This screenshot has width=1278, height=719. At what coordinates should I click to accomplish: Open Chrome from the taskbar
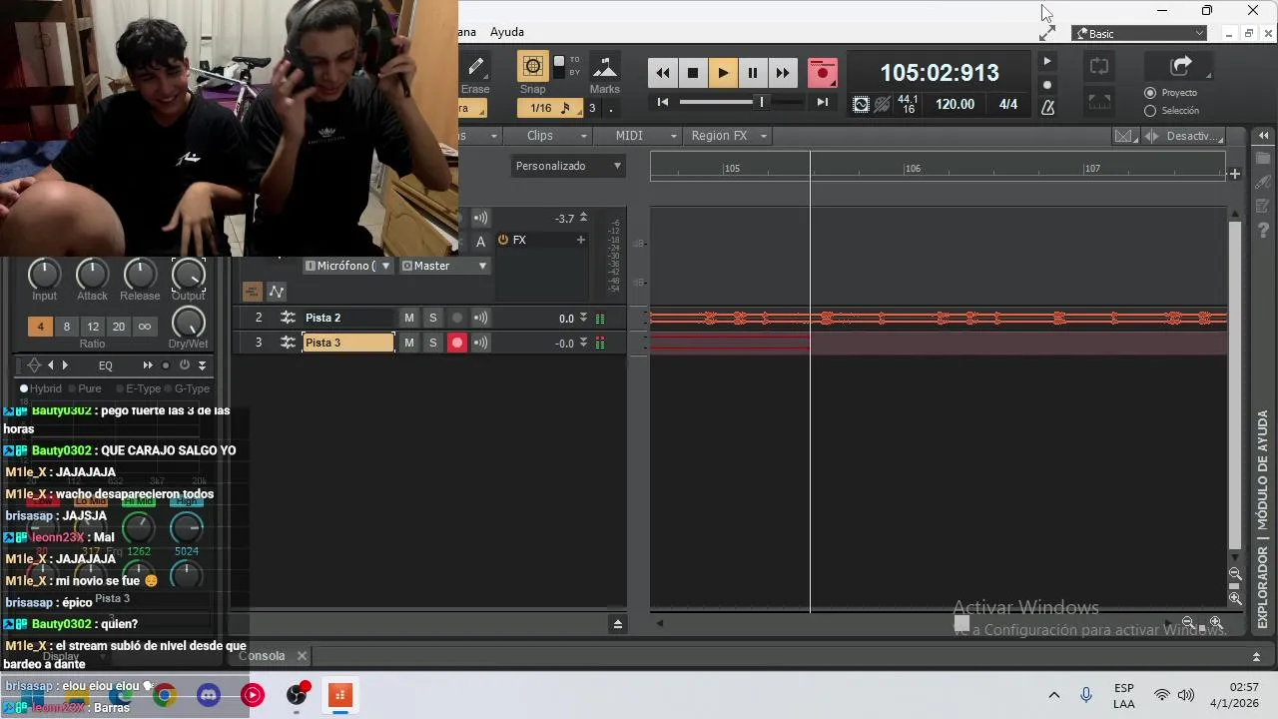coord(165,694)
